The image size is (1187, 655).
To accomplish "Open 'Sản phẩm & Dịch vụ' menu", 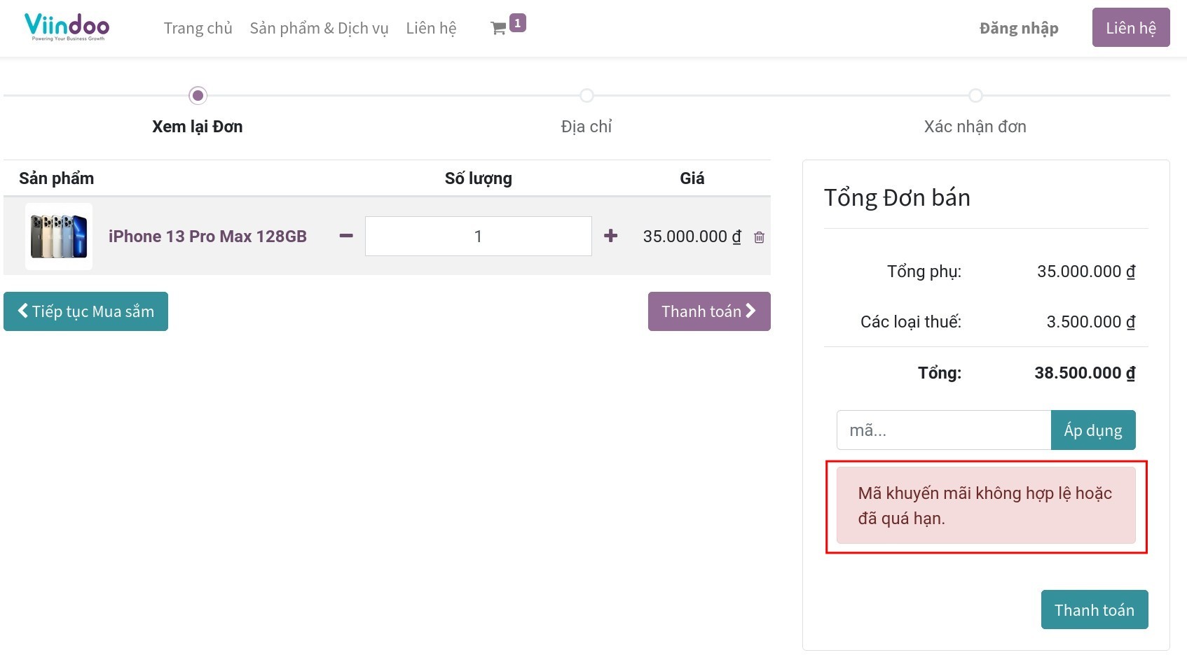I will coord(319,28).
